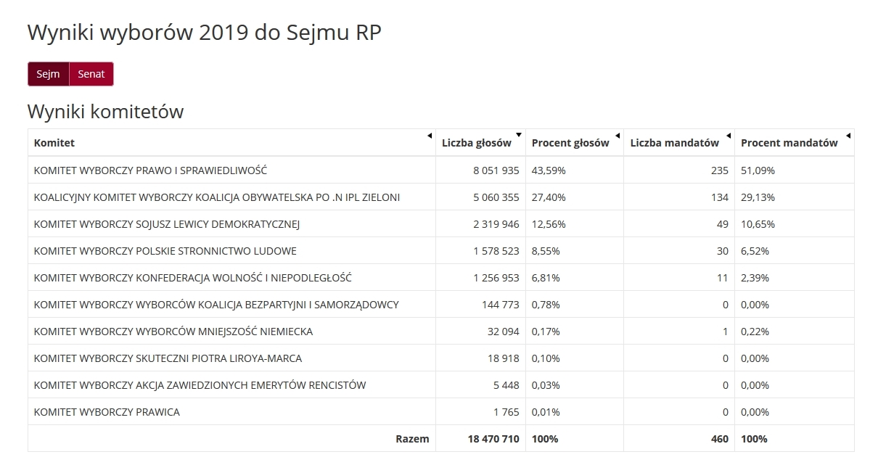Viewport: 886px width, 465px height.
Task: Sort by Liczba głosów header text
Action: click(476, 143)
